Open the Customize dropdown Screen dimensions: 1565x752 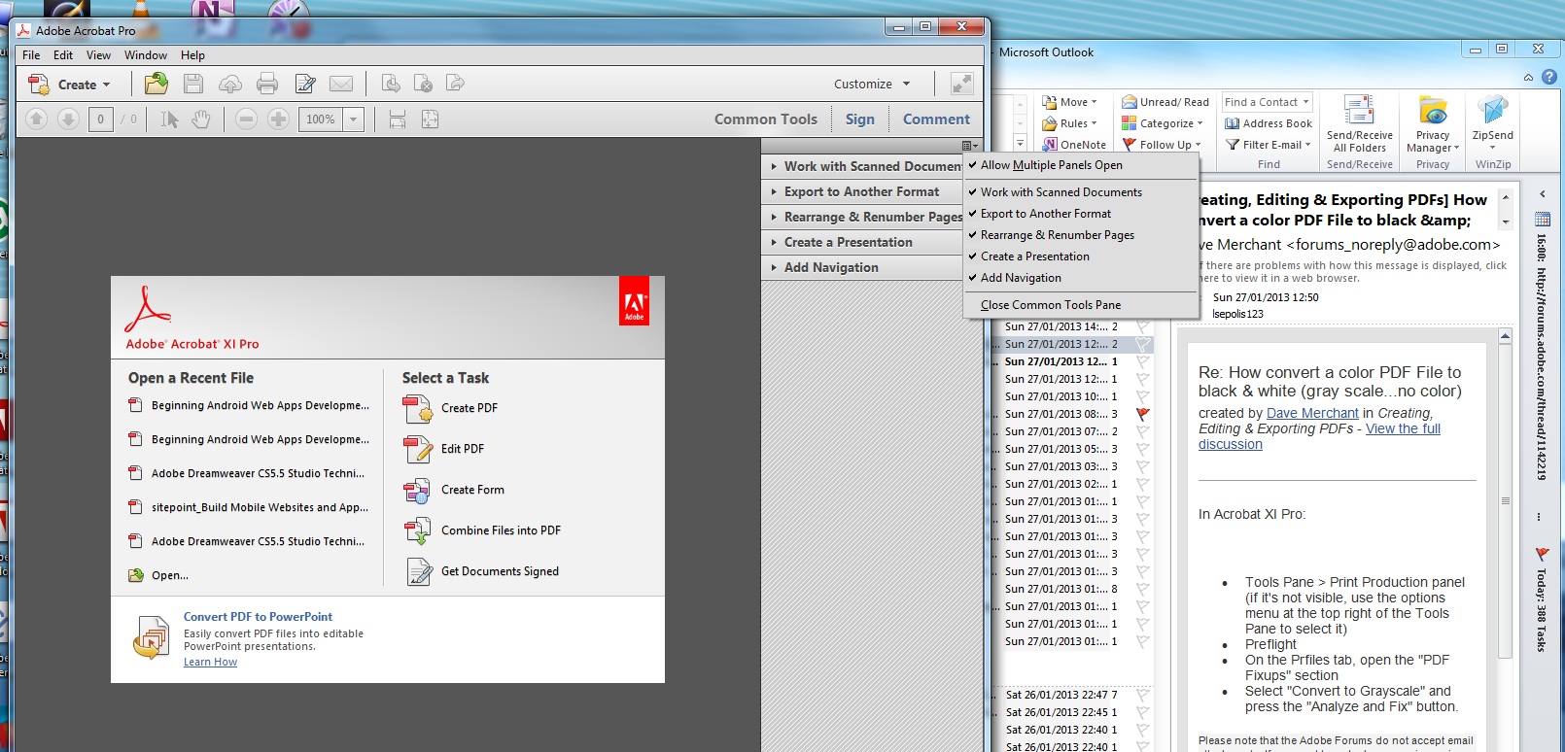(x=872, y=85)
